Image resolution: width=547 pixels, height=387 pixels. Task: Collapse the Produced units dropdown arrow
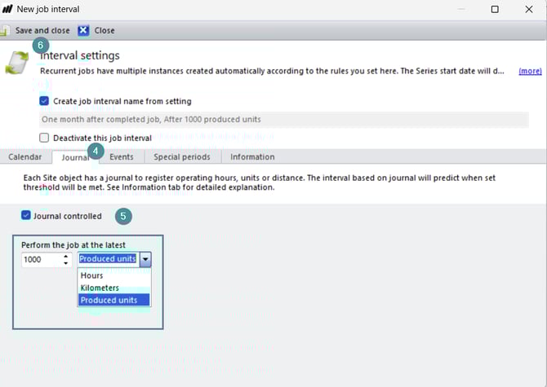click(x=145, y=259)
